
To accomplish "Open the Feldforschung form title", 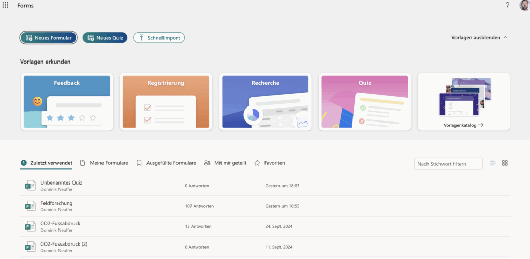I will pos(56,203).
